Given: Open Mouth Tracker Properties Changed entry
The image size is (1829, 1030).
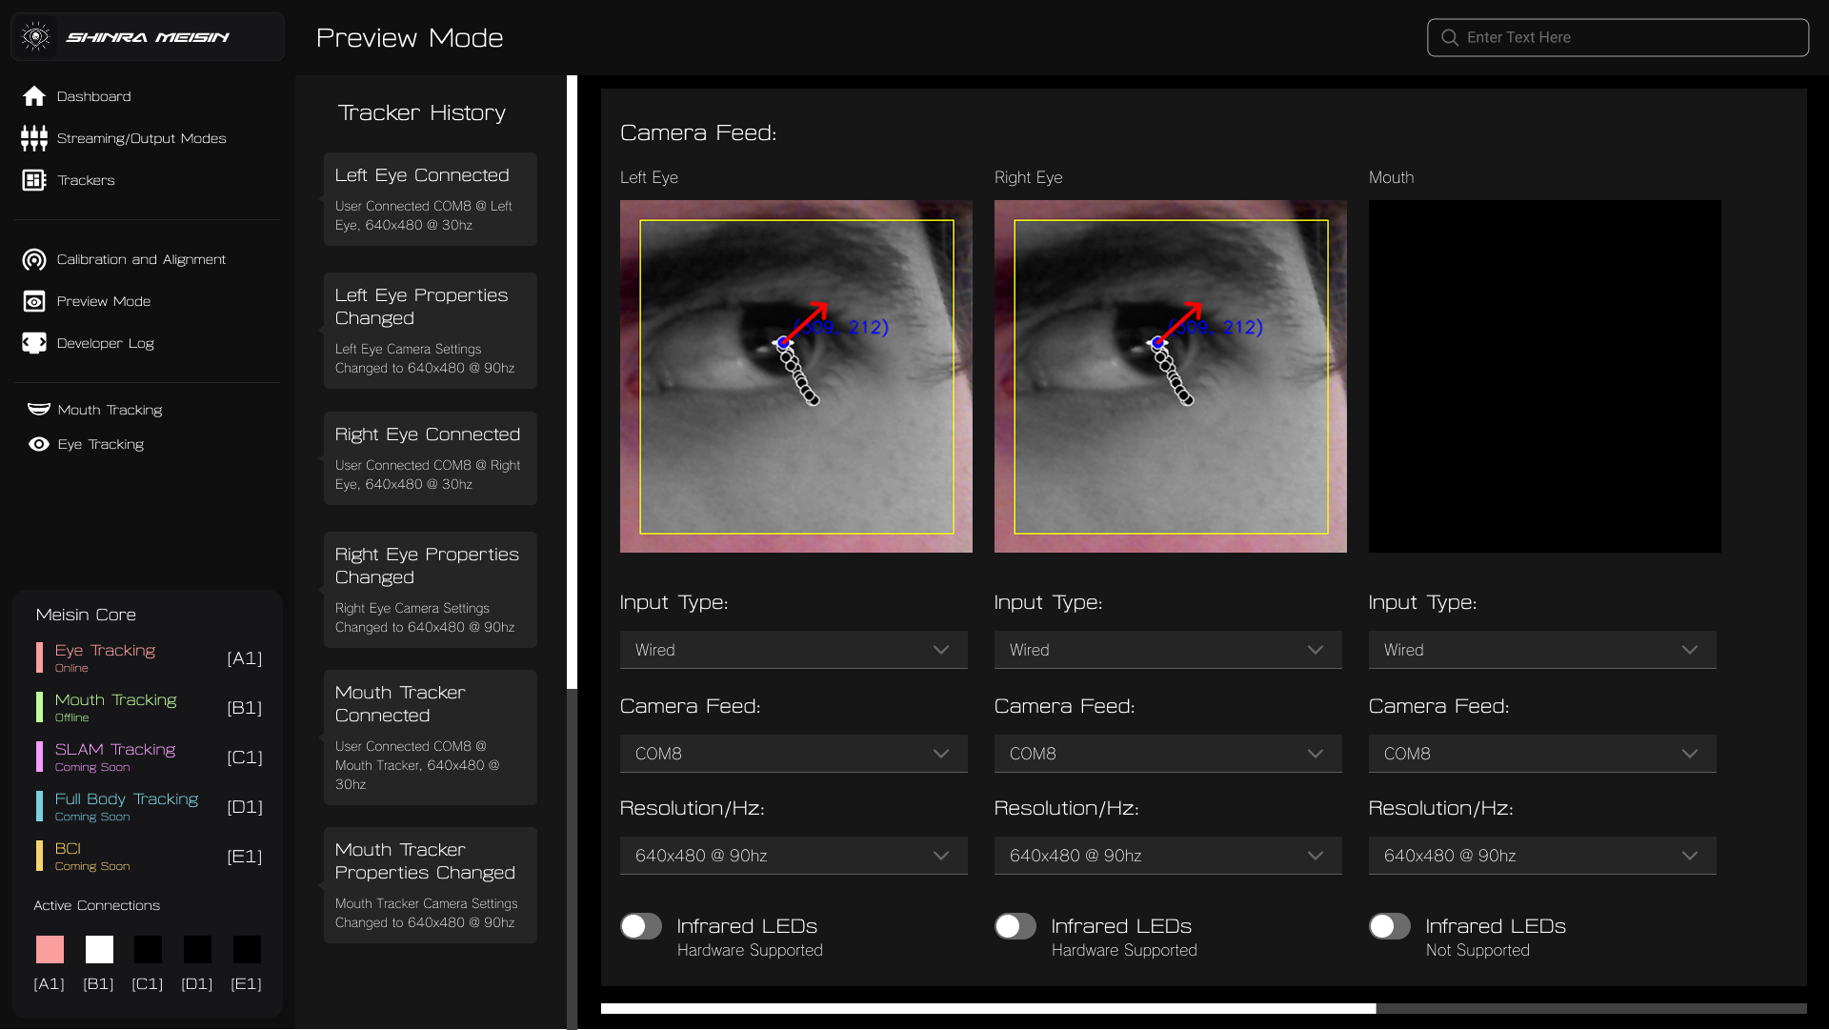Looking at the screenshot, I should [431, 885].
